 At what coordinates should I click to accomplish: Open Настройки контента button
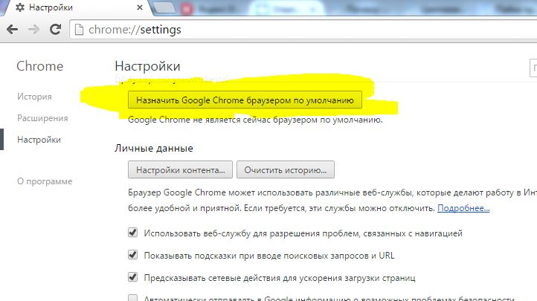point(180,169)
